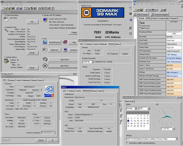Click Save floppy icon in 3DMark toolbar
183x146 pixels.
13,8
